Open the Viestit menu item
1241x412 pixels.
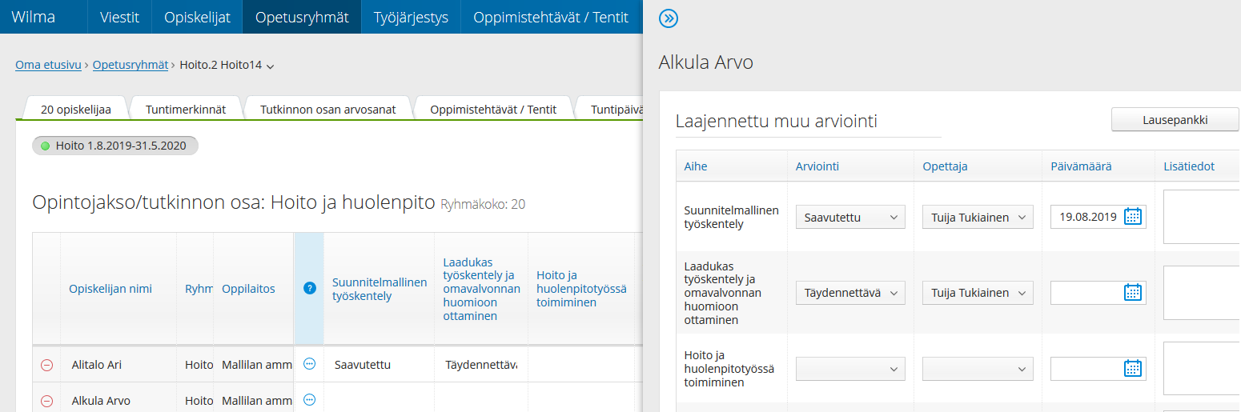coord(119,17)
